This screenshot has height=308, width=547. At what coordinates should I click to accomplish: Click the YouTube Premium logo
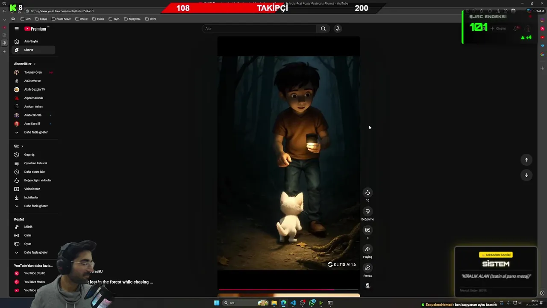pos(35,29)
